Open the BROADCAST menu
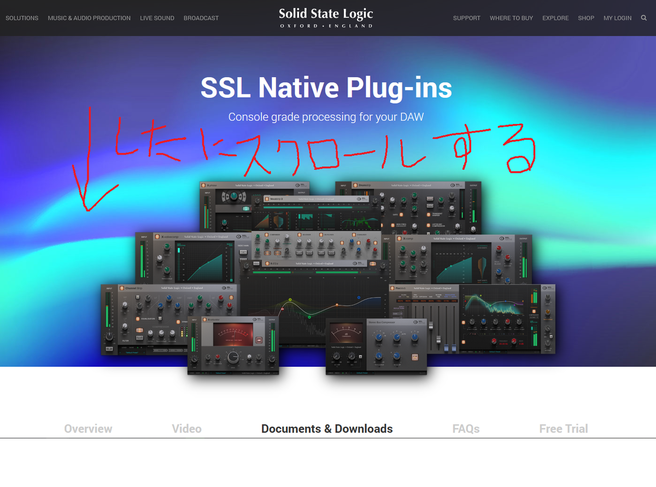Screen dimensions: 656x487 201,17
